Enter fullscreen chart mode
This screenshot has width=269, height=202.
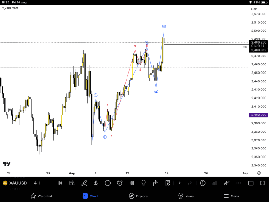click(x=263, y=183)
